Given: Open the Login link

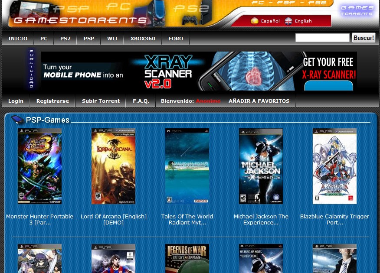Looking at the screenshot, I should [x=16, y=101].
